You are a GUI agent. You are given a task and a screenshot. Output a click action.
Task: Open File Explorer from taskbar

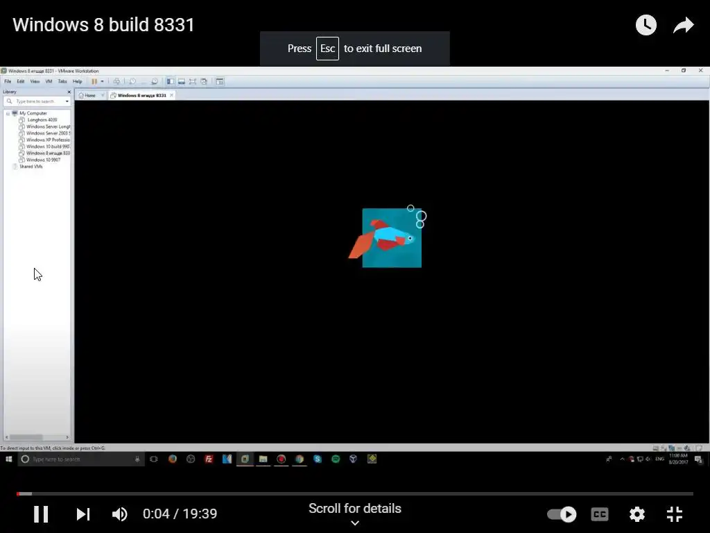263,459
